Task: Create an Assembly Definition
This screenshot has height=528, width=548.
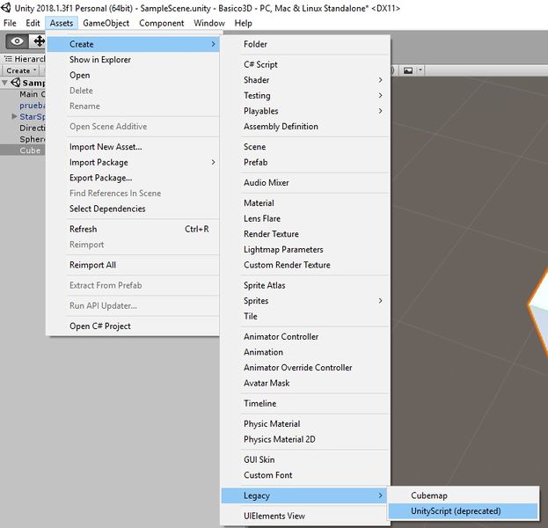Action: (305, 126)
